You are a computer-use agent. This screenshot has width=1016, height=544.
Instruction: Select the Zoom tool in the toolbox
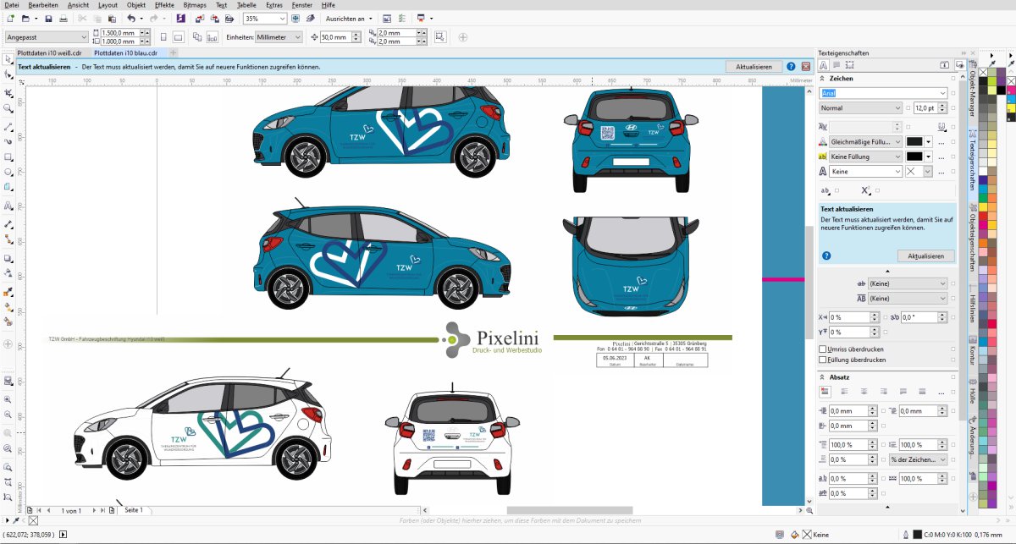pyautogui.click(x=8, y=108)
